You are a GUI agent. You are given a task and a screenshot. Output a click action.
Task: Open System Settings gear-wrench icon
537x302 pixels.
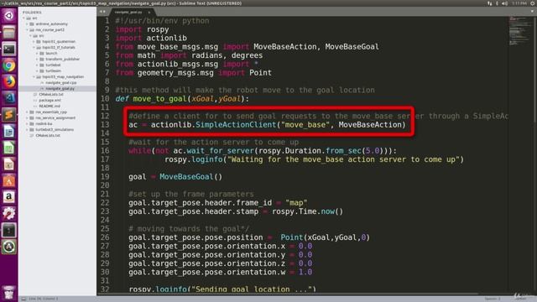point(9,213)
